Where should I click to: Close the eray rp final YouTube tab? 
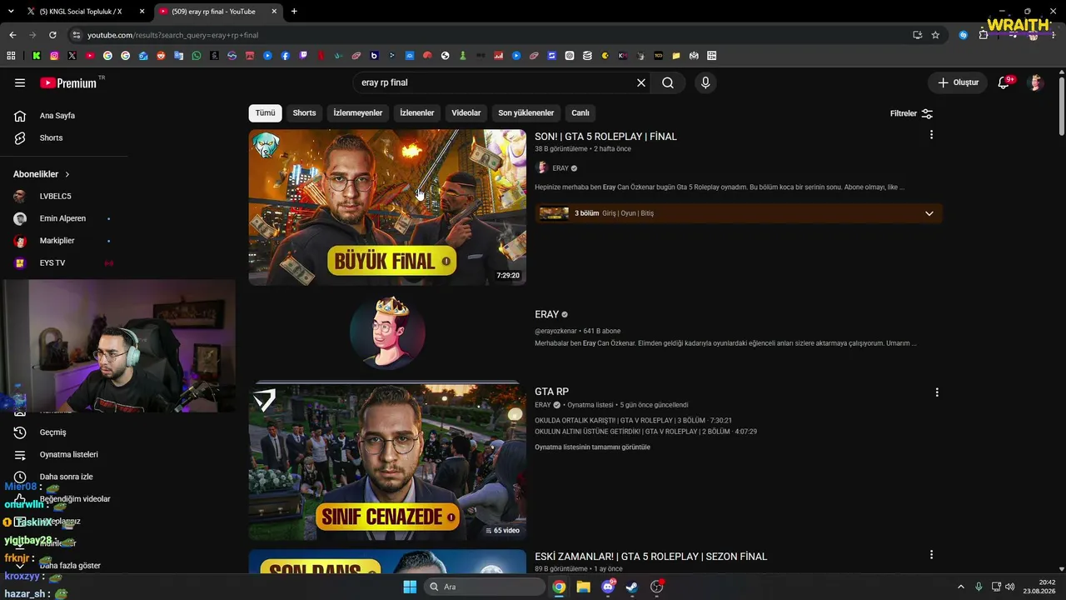tap(274, 12)
